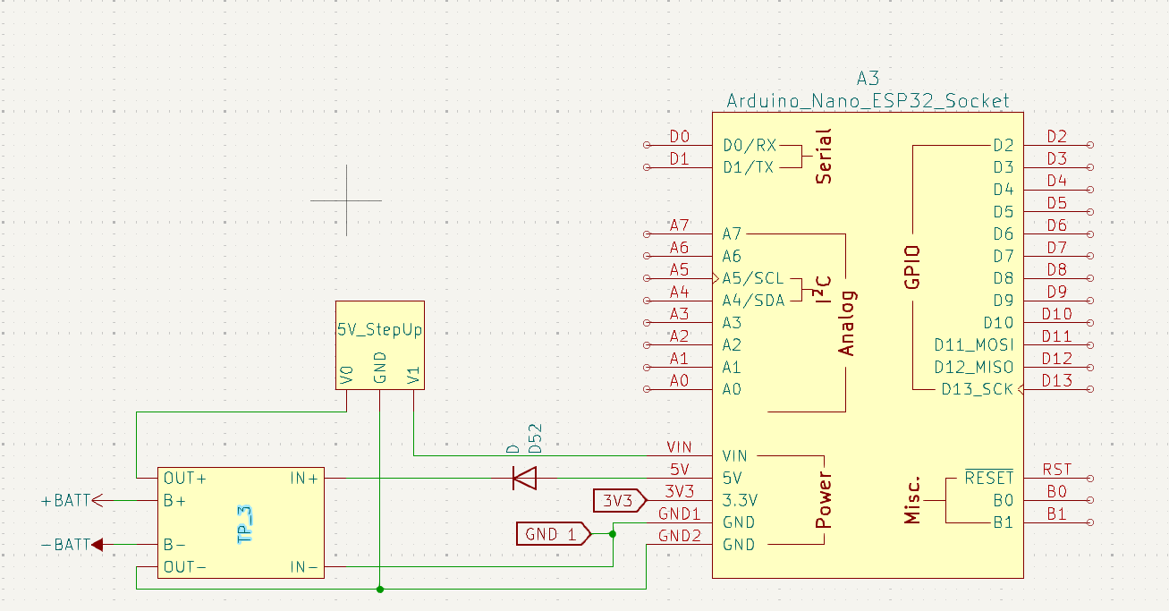The height and width of the screenshot is (611, 1169).
Task: Click the red VIN net label
Action: tap(680, 447)
